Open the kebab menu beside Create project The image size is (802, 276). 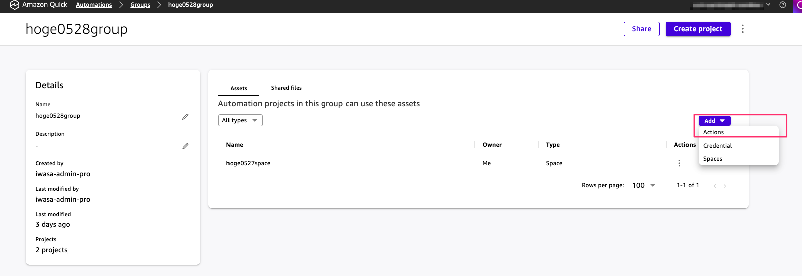tap(742, 29)
